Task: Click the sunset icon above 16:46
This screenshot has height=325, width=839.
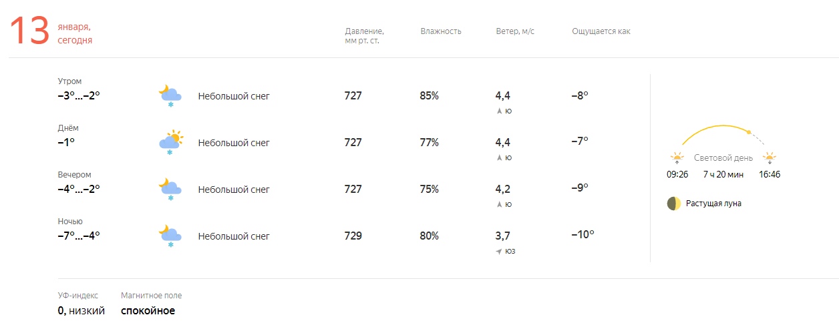Action: click(x=770, y=158)
